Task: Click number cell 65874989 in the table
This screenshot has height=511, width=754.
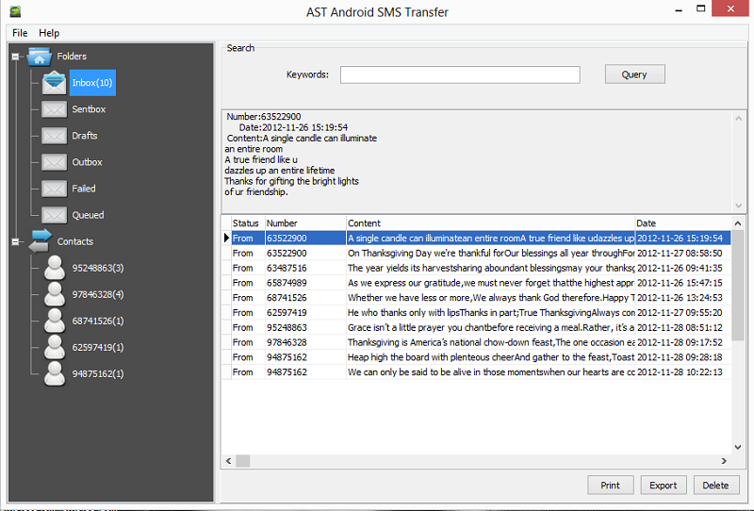Action: [305, 283]
